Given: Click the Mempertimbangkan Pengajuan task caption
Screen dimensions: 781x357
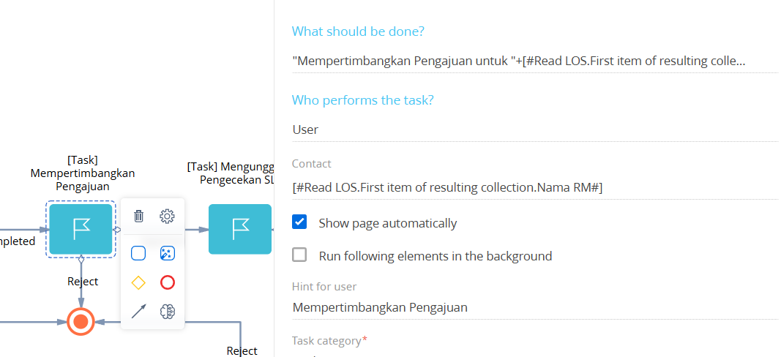Looking at the screenshot, I should [82, 173].
